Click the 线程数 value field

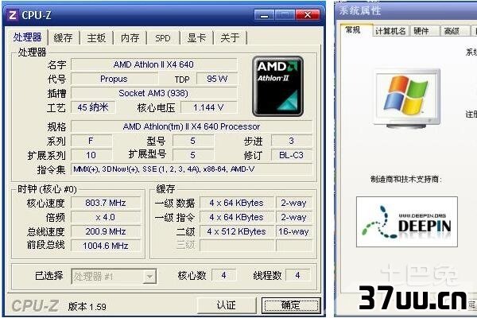298,275
